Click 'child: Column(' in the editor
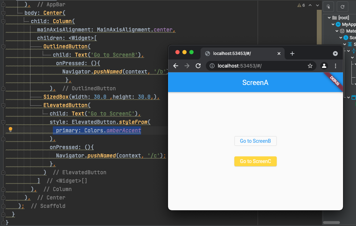The height and width of the screenshot is (226, 356). pos(53,21)
